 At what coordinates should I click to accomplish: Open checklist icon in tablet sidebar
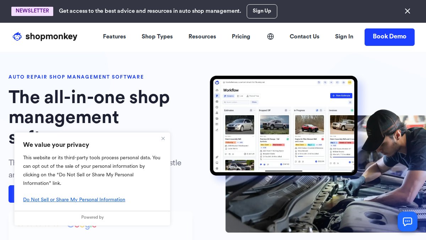coord(217,124)
